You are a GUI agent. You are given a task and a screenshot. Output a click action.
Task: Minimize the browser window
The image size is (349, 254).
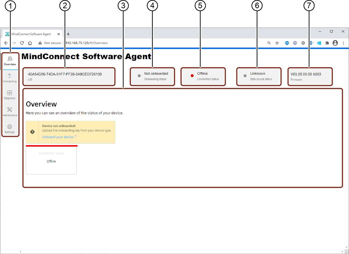[320, 31]
